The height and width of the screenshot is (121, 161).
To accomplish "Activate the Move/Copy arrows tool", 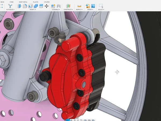I will 46,6.
